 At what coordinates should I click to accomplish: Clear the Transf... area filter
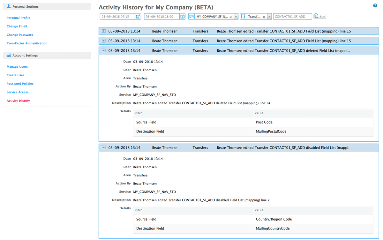(264, 17)
